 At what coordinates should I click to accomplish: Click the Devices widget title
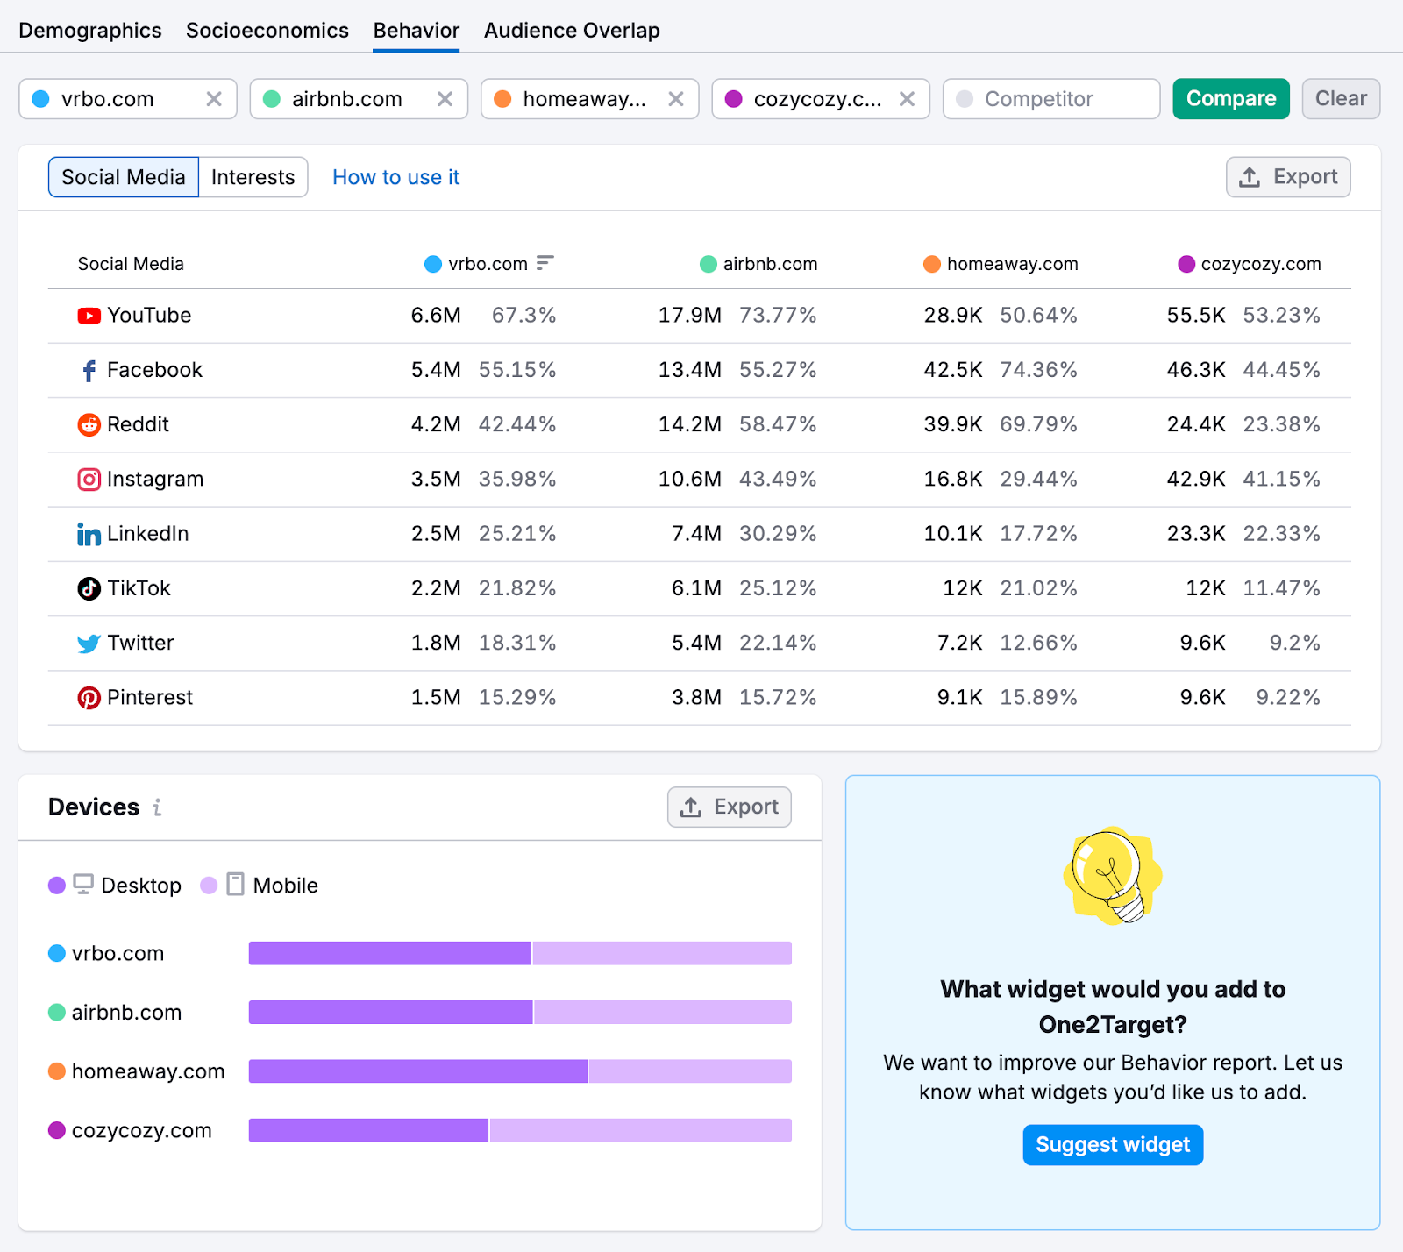tap(94, 807)
